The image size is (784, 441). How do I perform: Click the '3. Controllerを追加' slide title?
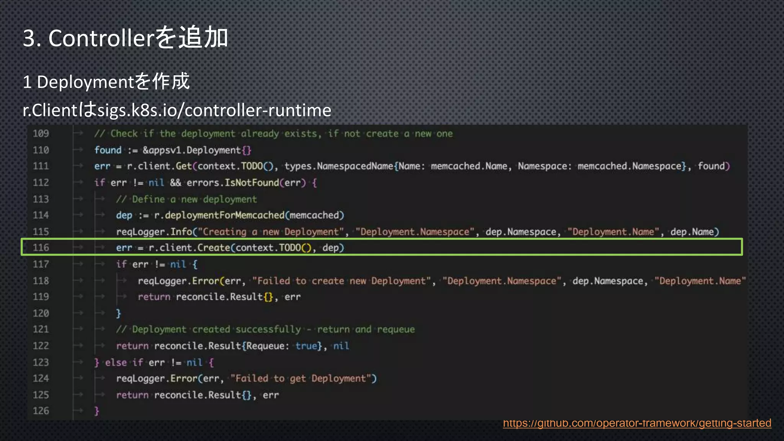coord(126,38)
